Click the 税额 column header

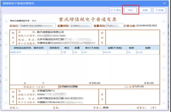point(148,48)
